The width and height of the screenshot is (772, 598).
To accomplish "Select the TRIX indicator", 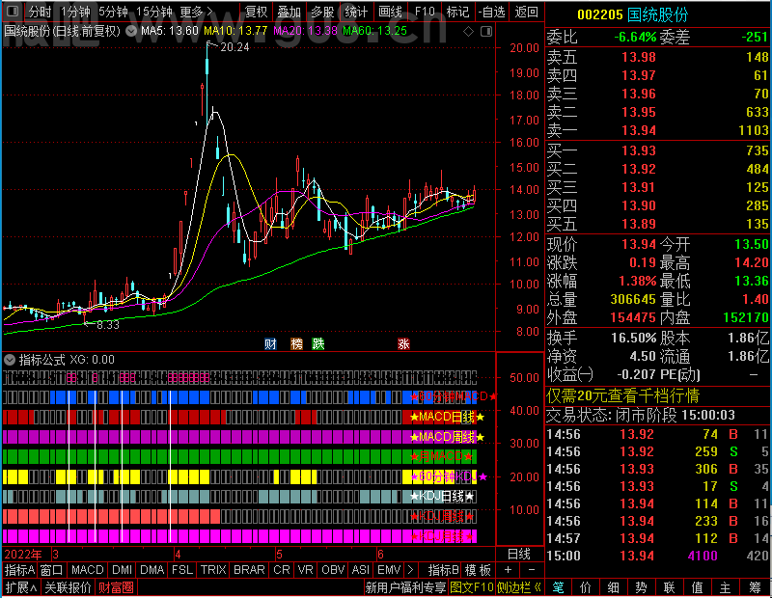I will click(213, 570).
